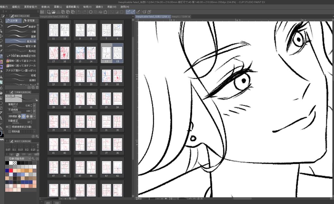This screenshot has height=204, width=334.
Task: Toggle the 吸附向量 checkbox
Action: pyautogui.click(x=9, y=131)
